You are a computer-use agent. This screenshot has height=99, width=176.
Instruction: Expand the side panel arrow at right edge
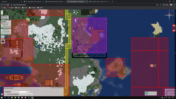175,53
